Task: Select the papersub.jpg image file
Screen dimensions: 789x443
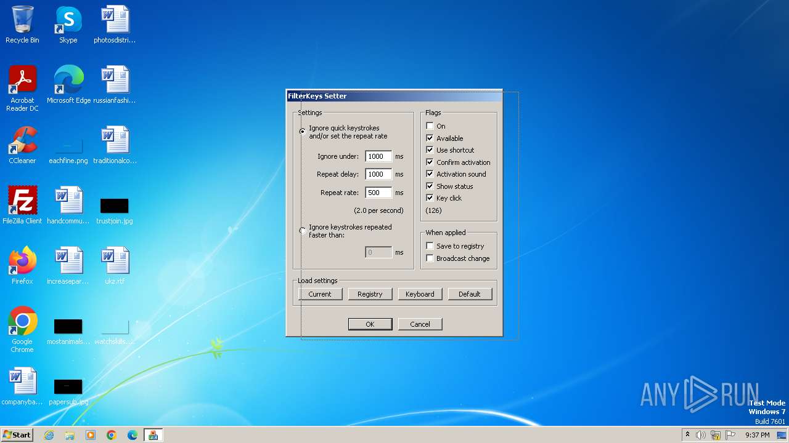Action: (68, 391)
